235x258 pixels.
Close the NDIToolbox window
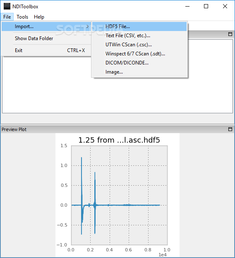click(225, 7)
